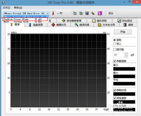The image size is (141, 116).
Task: Increase the short stroke gB spinner value
Action: click(x=126, y=54)
